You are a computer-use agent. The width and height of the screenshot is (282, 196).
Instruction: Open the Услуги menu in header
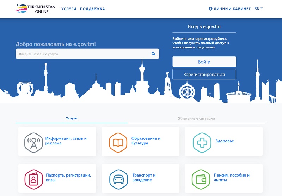coord(69,9)
